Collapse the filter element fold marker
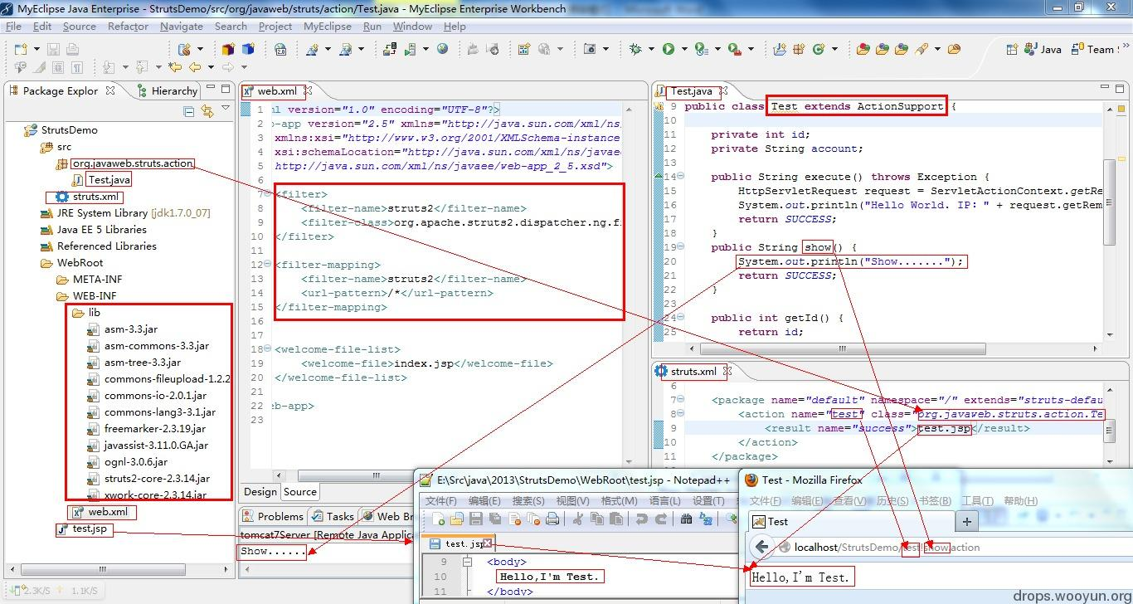Viewport: 1133px width, 604px height. tap(266, 194)
